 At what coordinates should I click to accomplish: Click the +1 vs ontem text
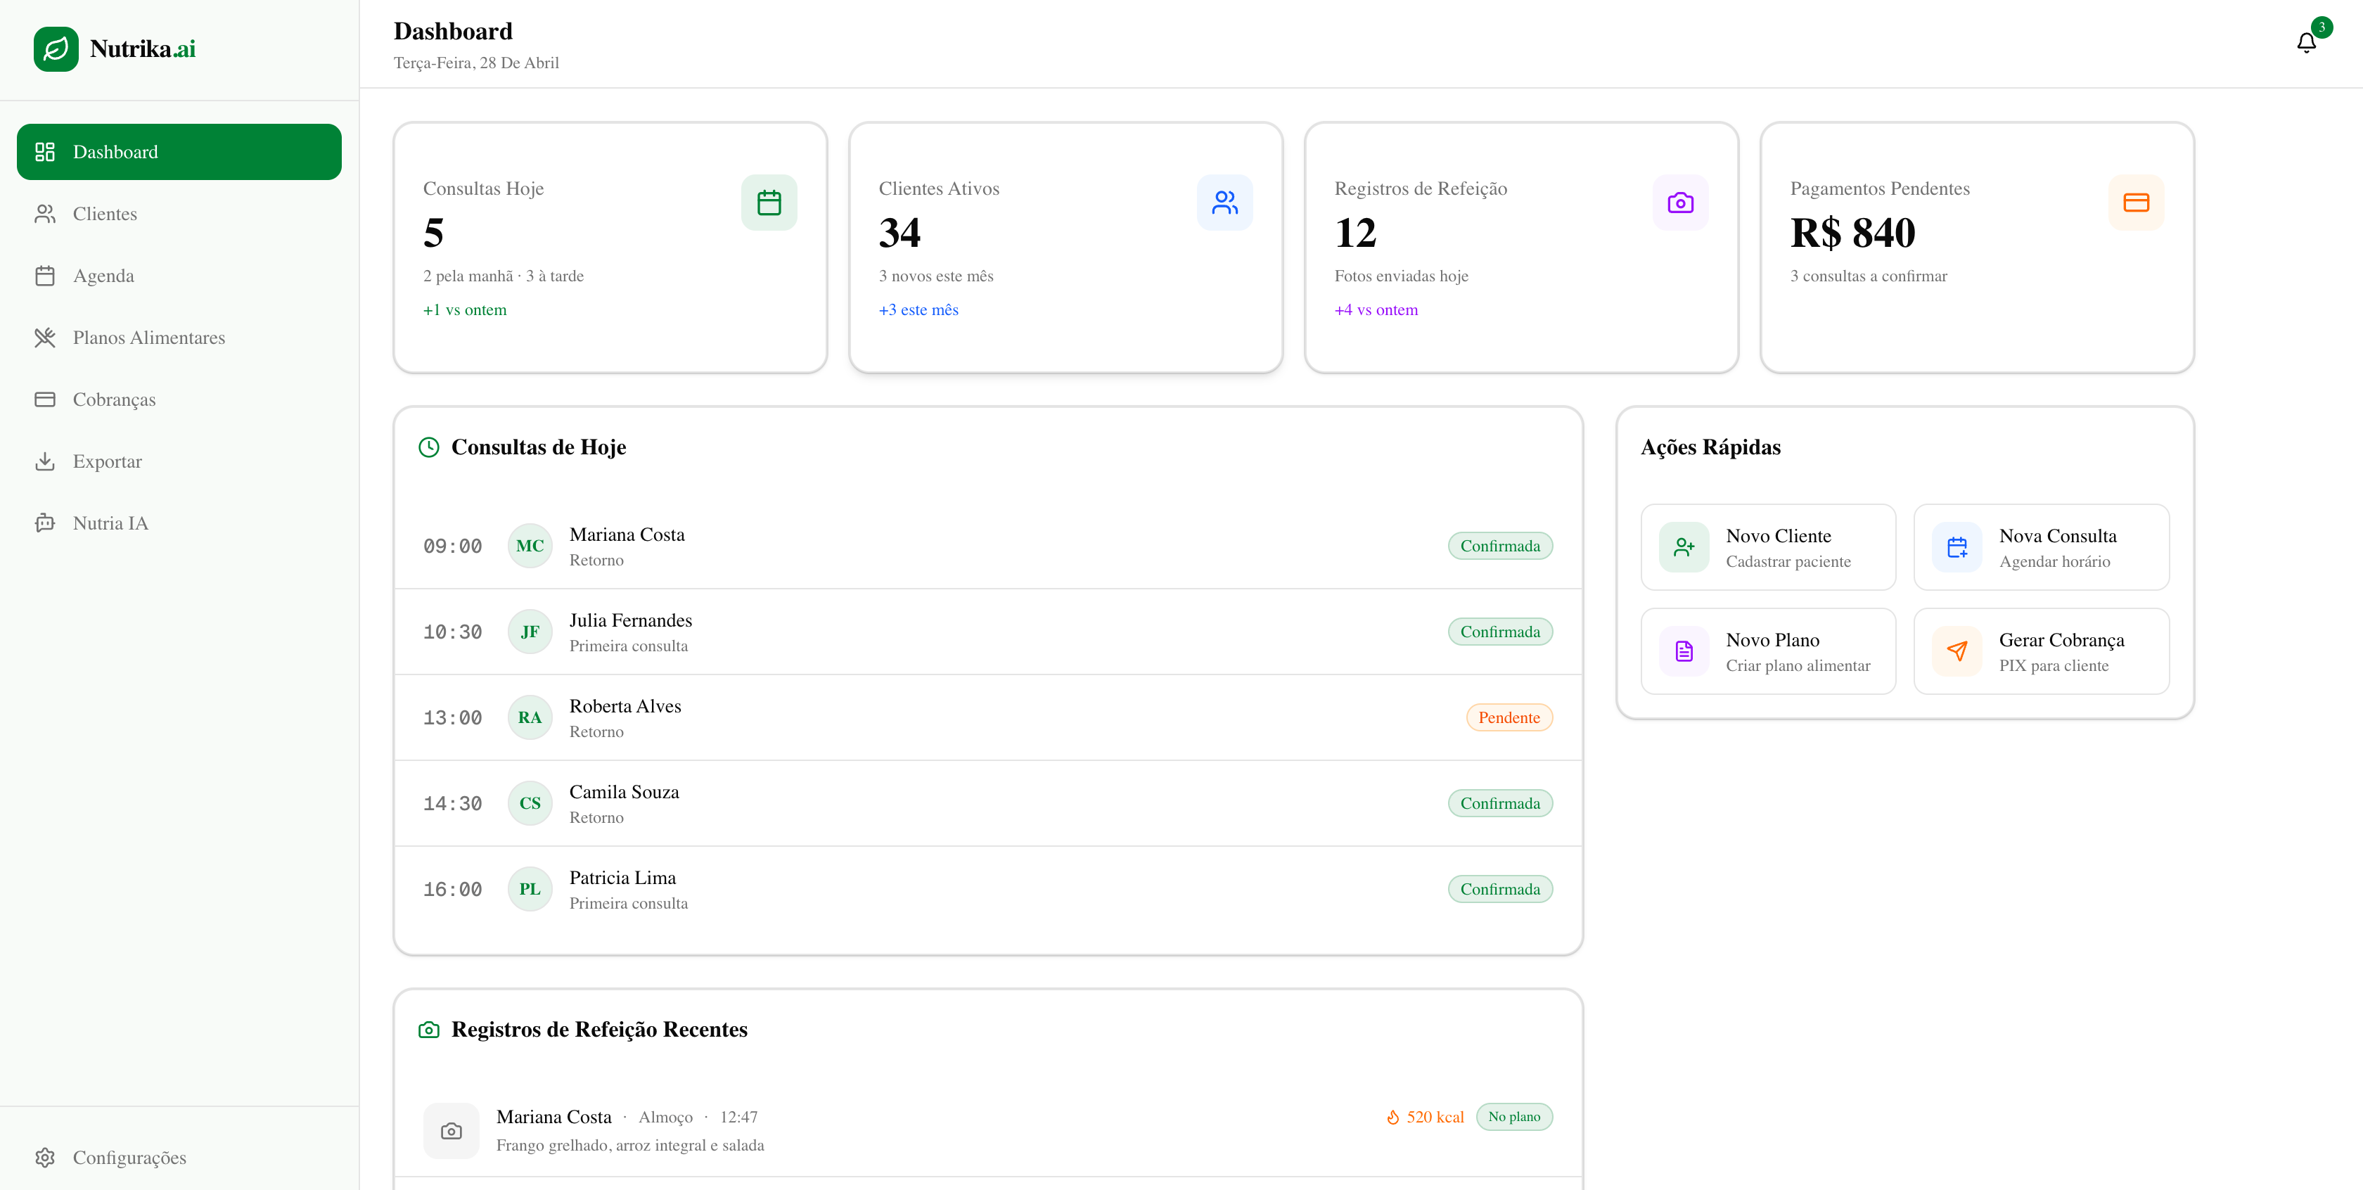coord(464,310)
